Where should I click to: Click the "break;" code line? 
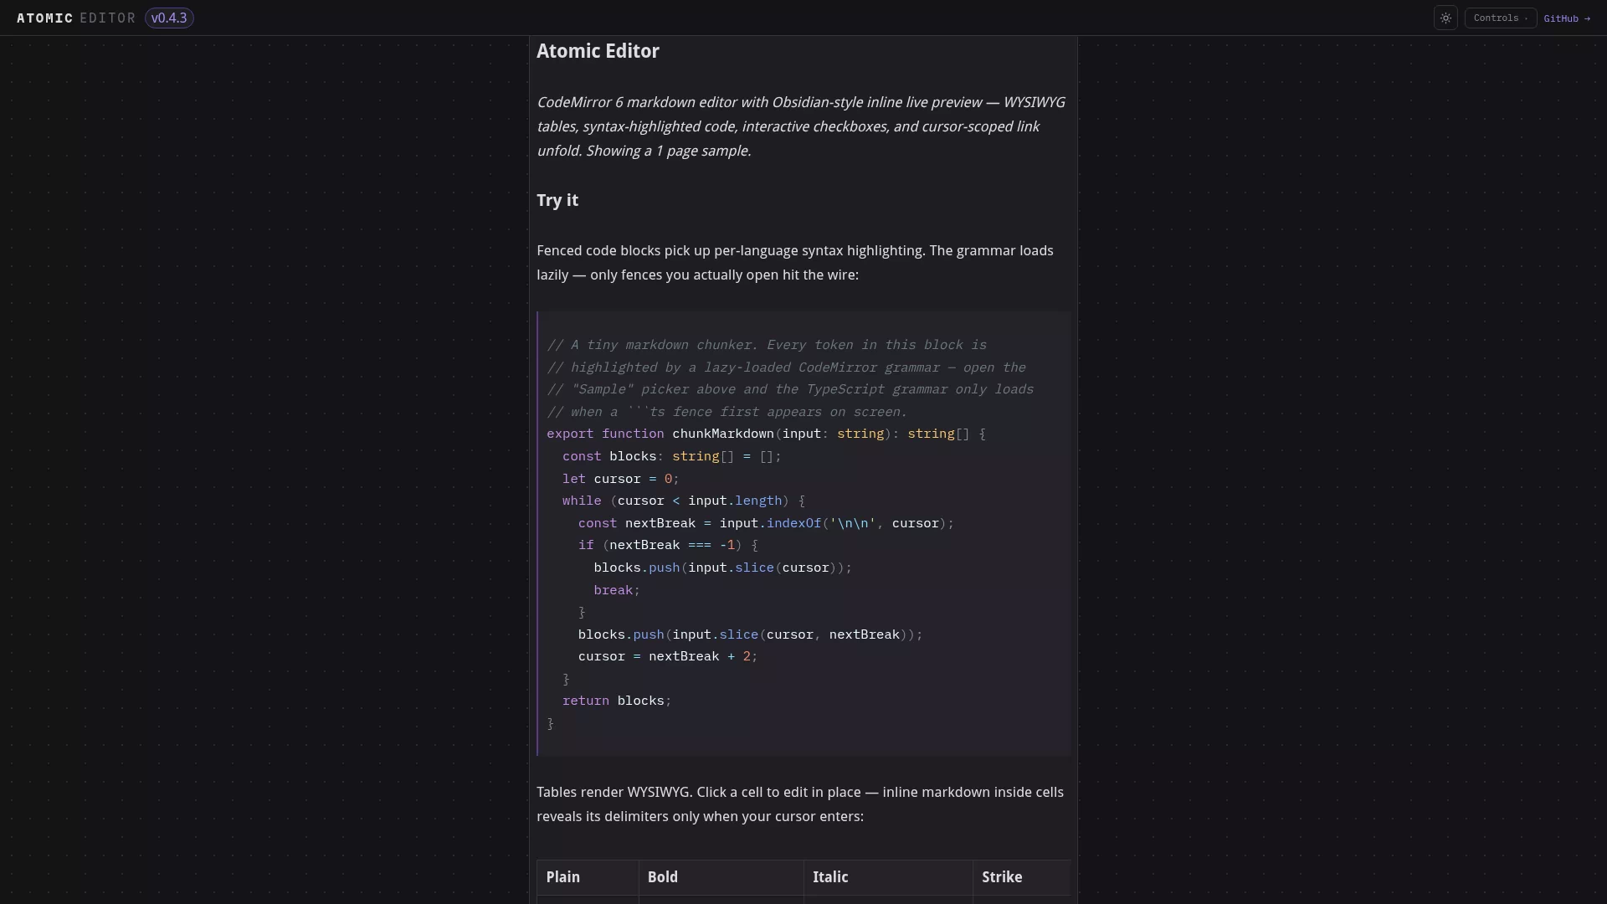point(616,590)
